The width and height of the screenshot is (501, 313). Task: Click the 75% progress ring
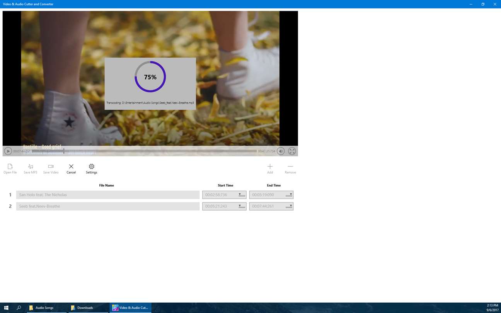coord(150,77)
